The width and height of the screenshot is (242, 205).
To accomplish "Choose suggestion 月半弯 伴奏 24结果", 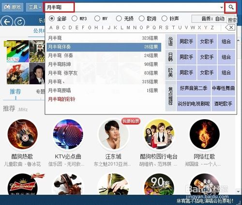I will (x=104, y=56).
